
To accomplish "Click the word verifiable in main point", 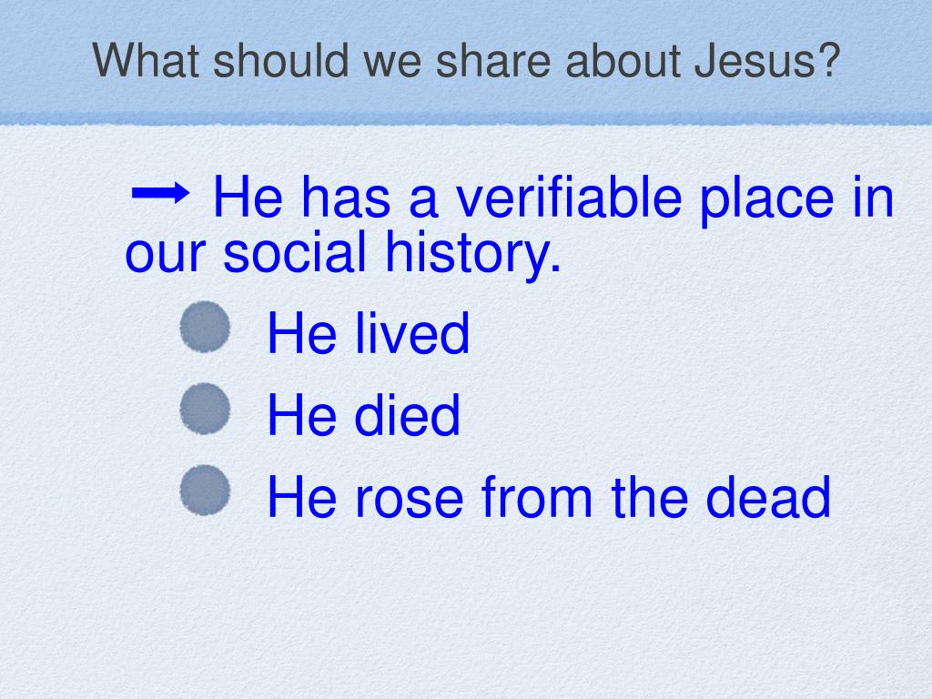I will pos(569,198).
